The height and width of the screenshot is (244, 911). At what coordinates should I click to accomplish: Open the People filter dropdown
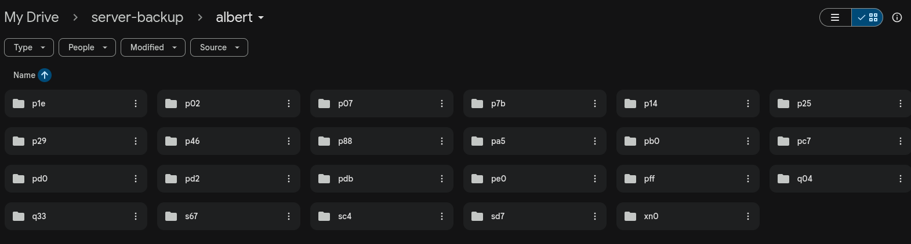[87, 47]
